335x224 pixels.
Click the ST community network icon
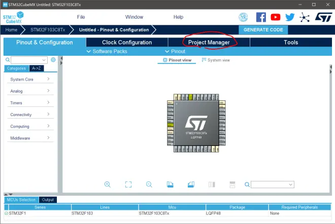(305, 17)
